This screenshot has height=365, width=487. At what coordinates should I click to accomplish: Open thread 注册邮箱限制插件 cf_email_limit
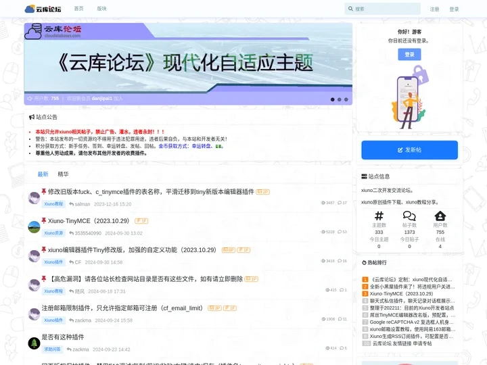coord(124,308)
